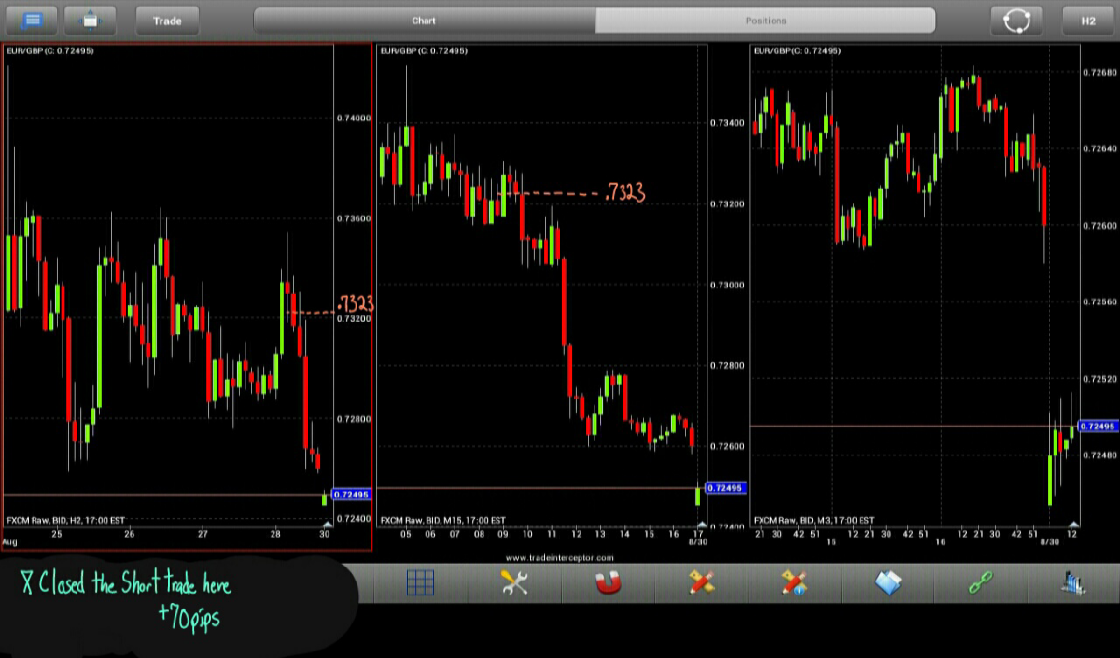This screenshot has width=1120, height=658.
Task: Open the H2 timeframe selector
Action: (1088, 20)
